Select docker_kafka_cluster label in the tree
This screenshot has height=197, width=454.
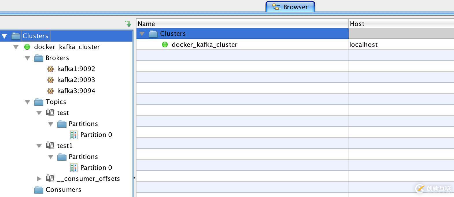coord(67,47)
